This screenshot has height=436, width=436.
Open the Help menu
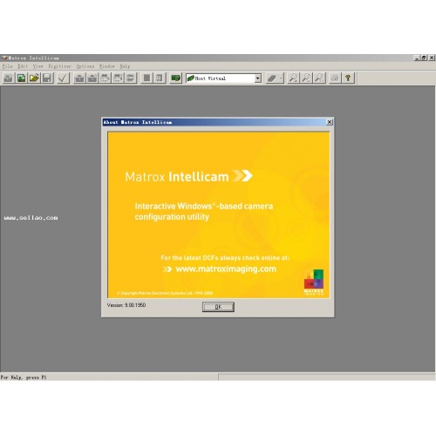click(x=125, y=66)
